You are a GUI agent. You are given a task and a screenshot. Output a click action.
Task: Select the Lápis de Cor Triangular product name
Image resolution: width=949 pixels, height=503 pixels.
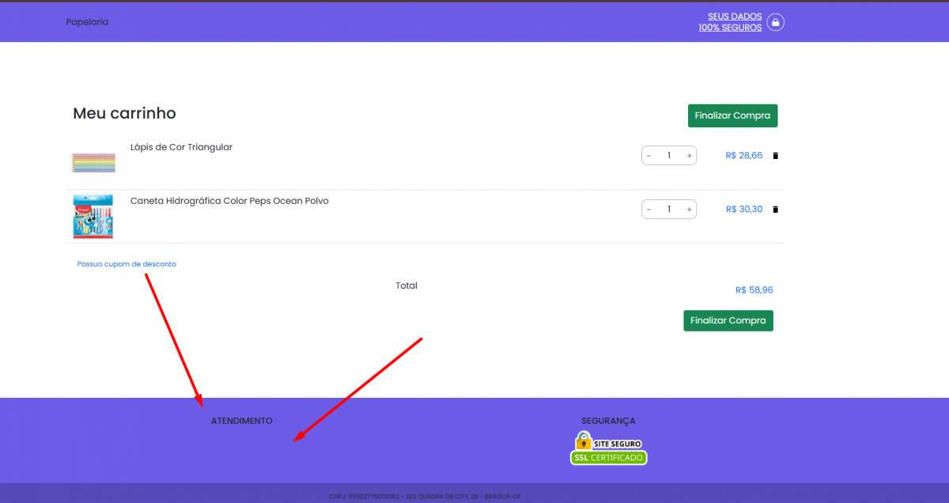click(x=181, y=147)
